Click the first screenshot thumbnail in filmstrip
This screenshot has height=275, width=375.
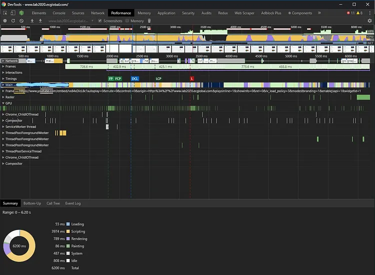pyautogui.click(x=6, y=49)
